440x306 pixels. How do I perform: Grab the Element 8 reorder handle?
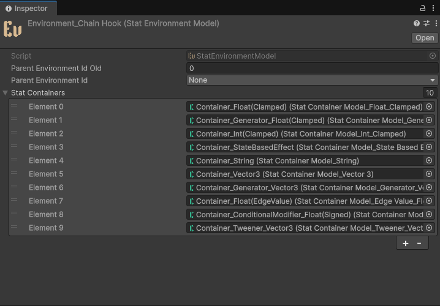(14, 213)
